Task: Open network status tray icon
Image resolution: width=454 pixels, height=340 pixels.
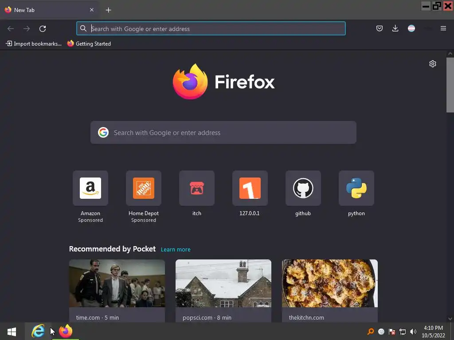Action: tap(403, 332)
